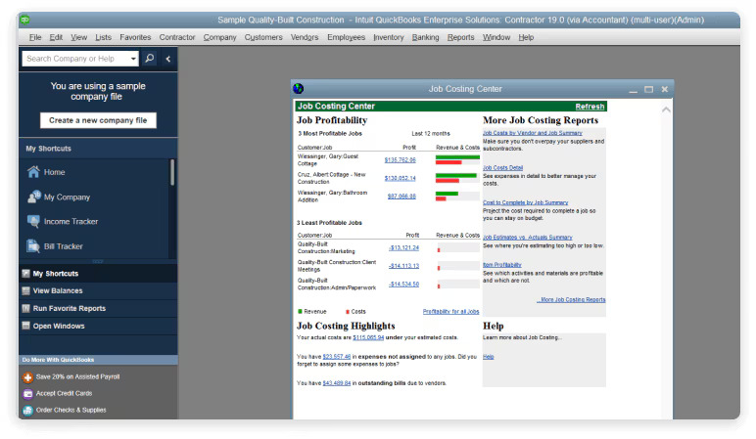Viewport: 756px width, 439px height.
Task: Open the Reports menu
Action: pyautogui.click(x=460, y=37)
